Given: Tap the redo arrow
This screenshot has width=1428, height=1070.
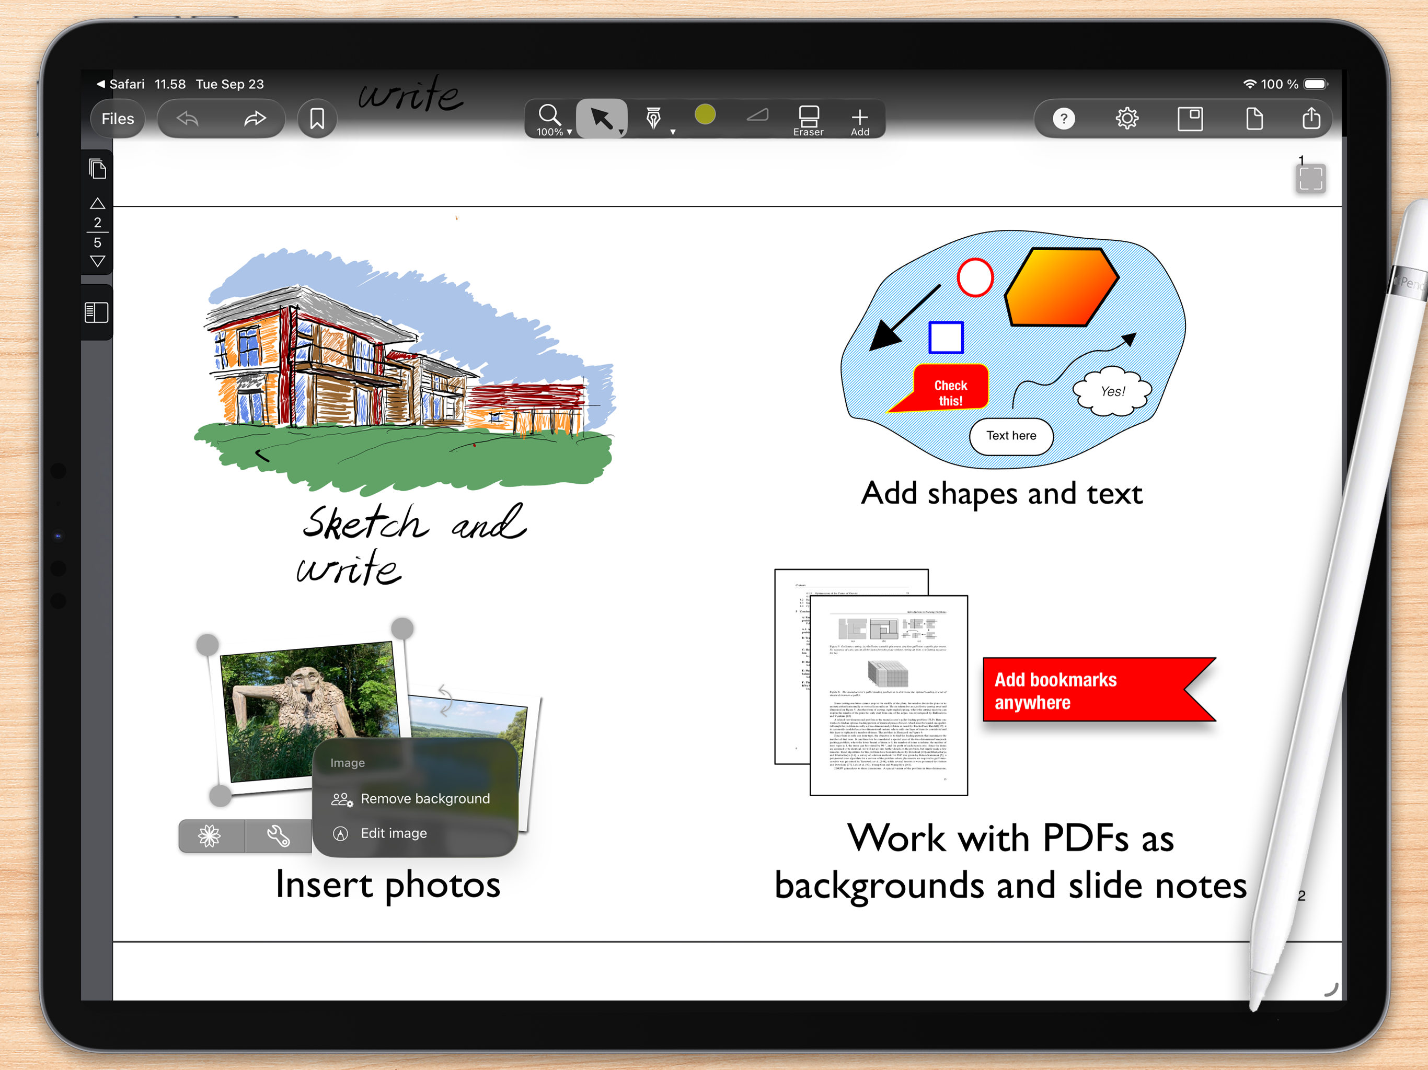Looking at the screenshot, I should coord(255,119).
